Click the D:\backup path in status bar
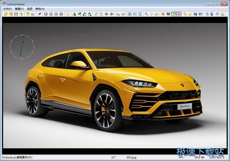The width and height of the screenshot is (230, 161). [17, 157]
